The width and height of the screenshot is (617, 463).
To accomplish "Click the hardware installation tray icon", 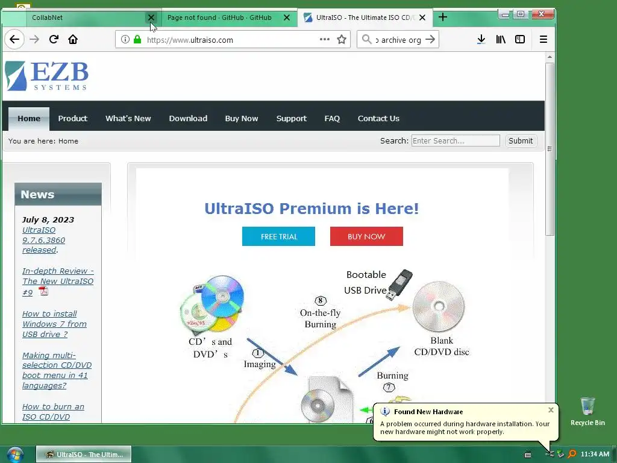I will click(x=550, y=455).
